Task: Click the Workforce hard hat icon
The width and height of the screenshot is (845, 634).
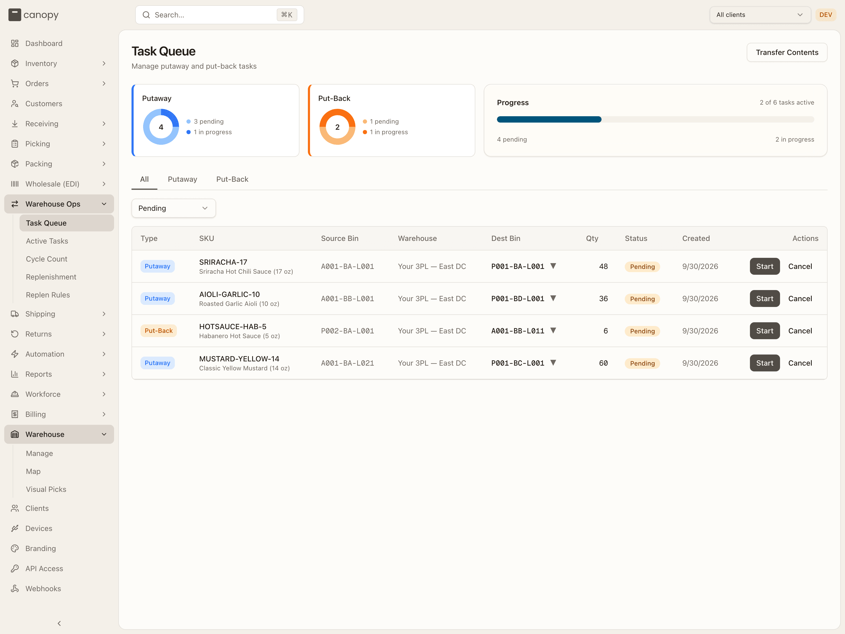Action: coord(15,394)
